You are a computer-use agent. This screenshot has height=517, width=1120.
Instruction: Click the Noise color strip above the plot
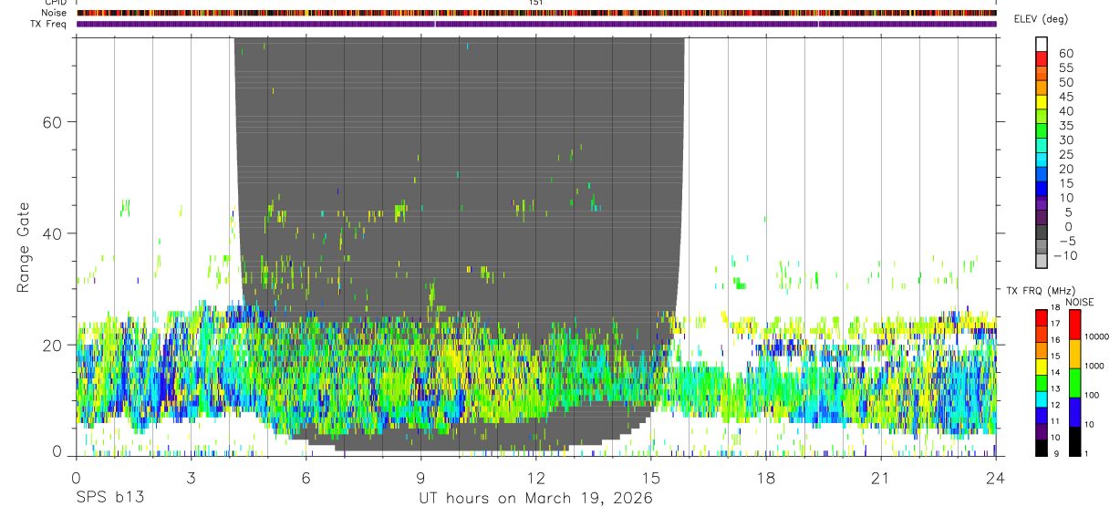(x=536, y=13)
